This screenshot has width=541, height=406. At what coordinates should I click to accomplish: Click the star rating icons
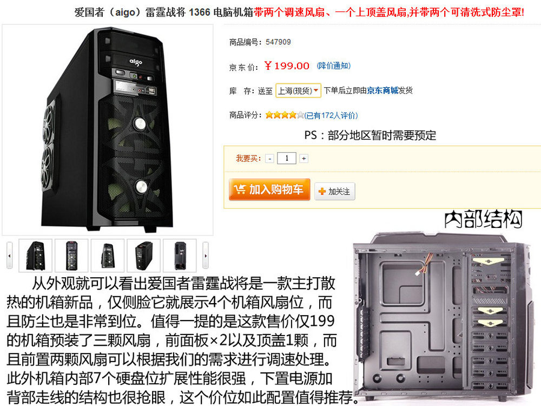pyautogui.click(x=285, y=115)
